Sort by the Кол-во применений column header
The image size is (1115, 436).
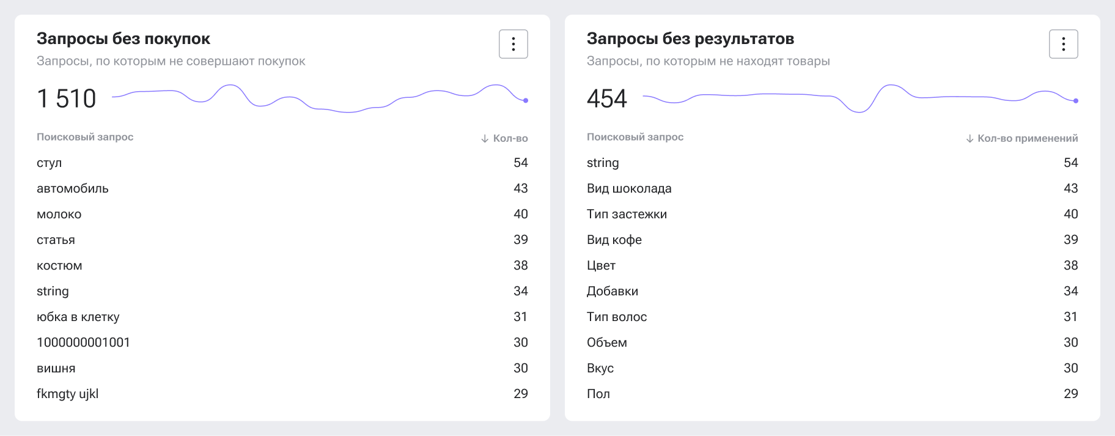1022,139
